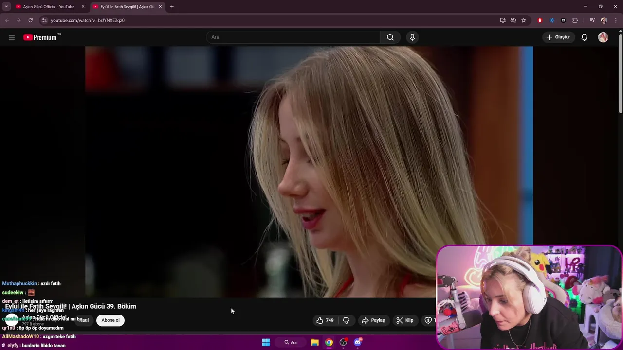Go back in browser history
The image size is (623, 350).
click(7, 20)
